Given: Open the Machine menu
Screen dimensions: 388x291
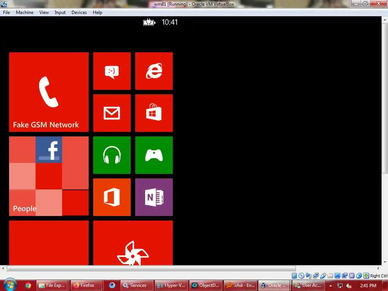Looking at the screenshot, I should [25, 13].
